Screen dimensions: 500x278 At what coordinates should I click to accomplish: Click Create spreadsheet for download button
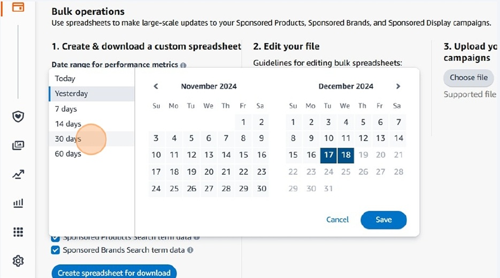coord(114,273)
